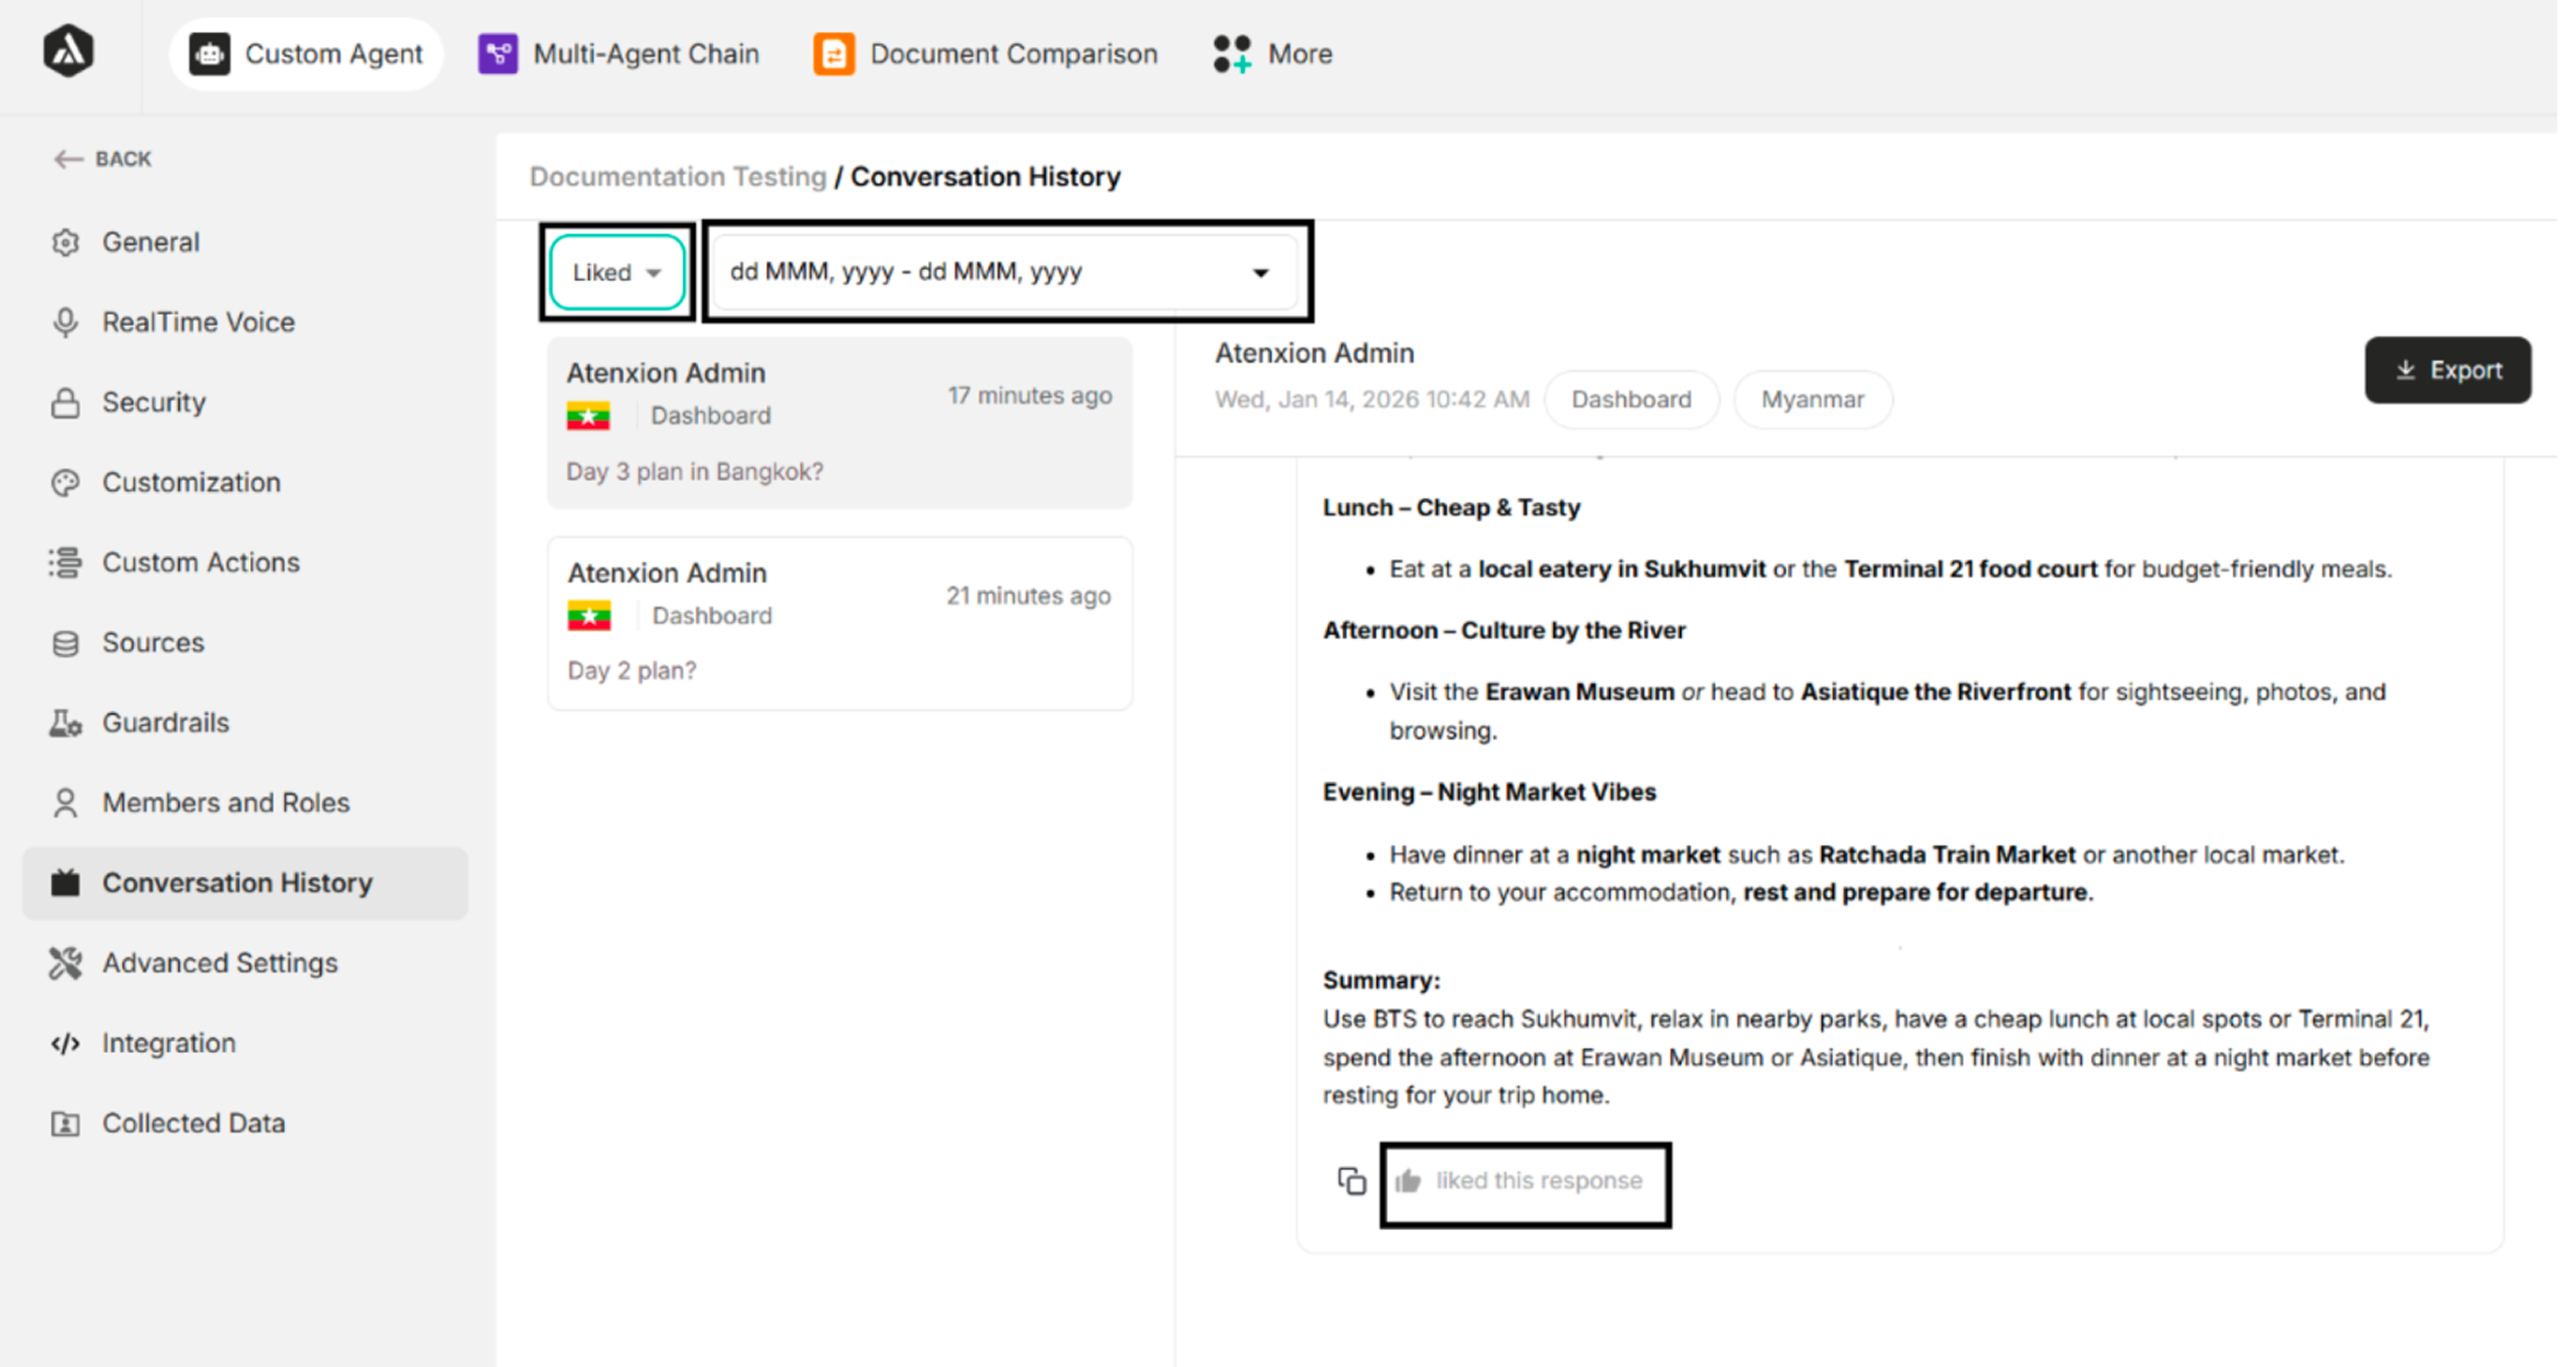Click the Integration code icon

tap(65, 1043)
